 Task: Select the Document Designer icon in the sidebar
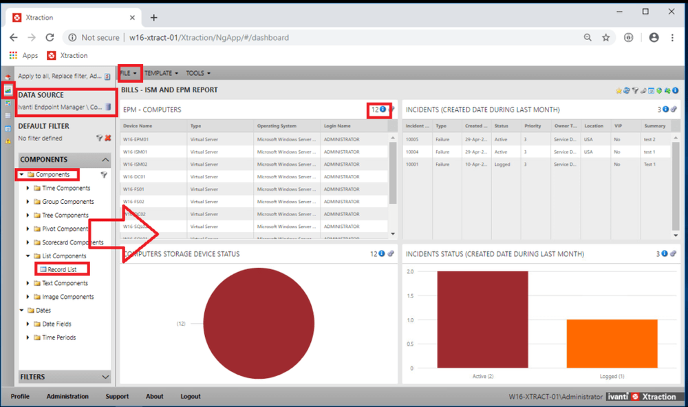point(8,103)
